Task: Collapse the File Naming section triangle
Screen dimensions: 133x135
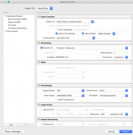Action: pyautogui.click(x=39, y=43)
